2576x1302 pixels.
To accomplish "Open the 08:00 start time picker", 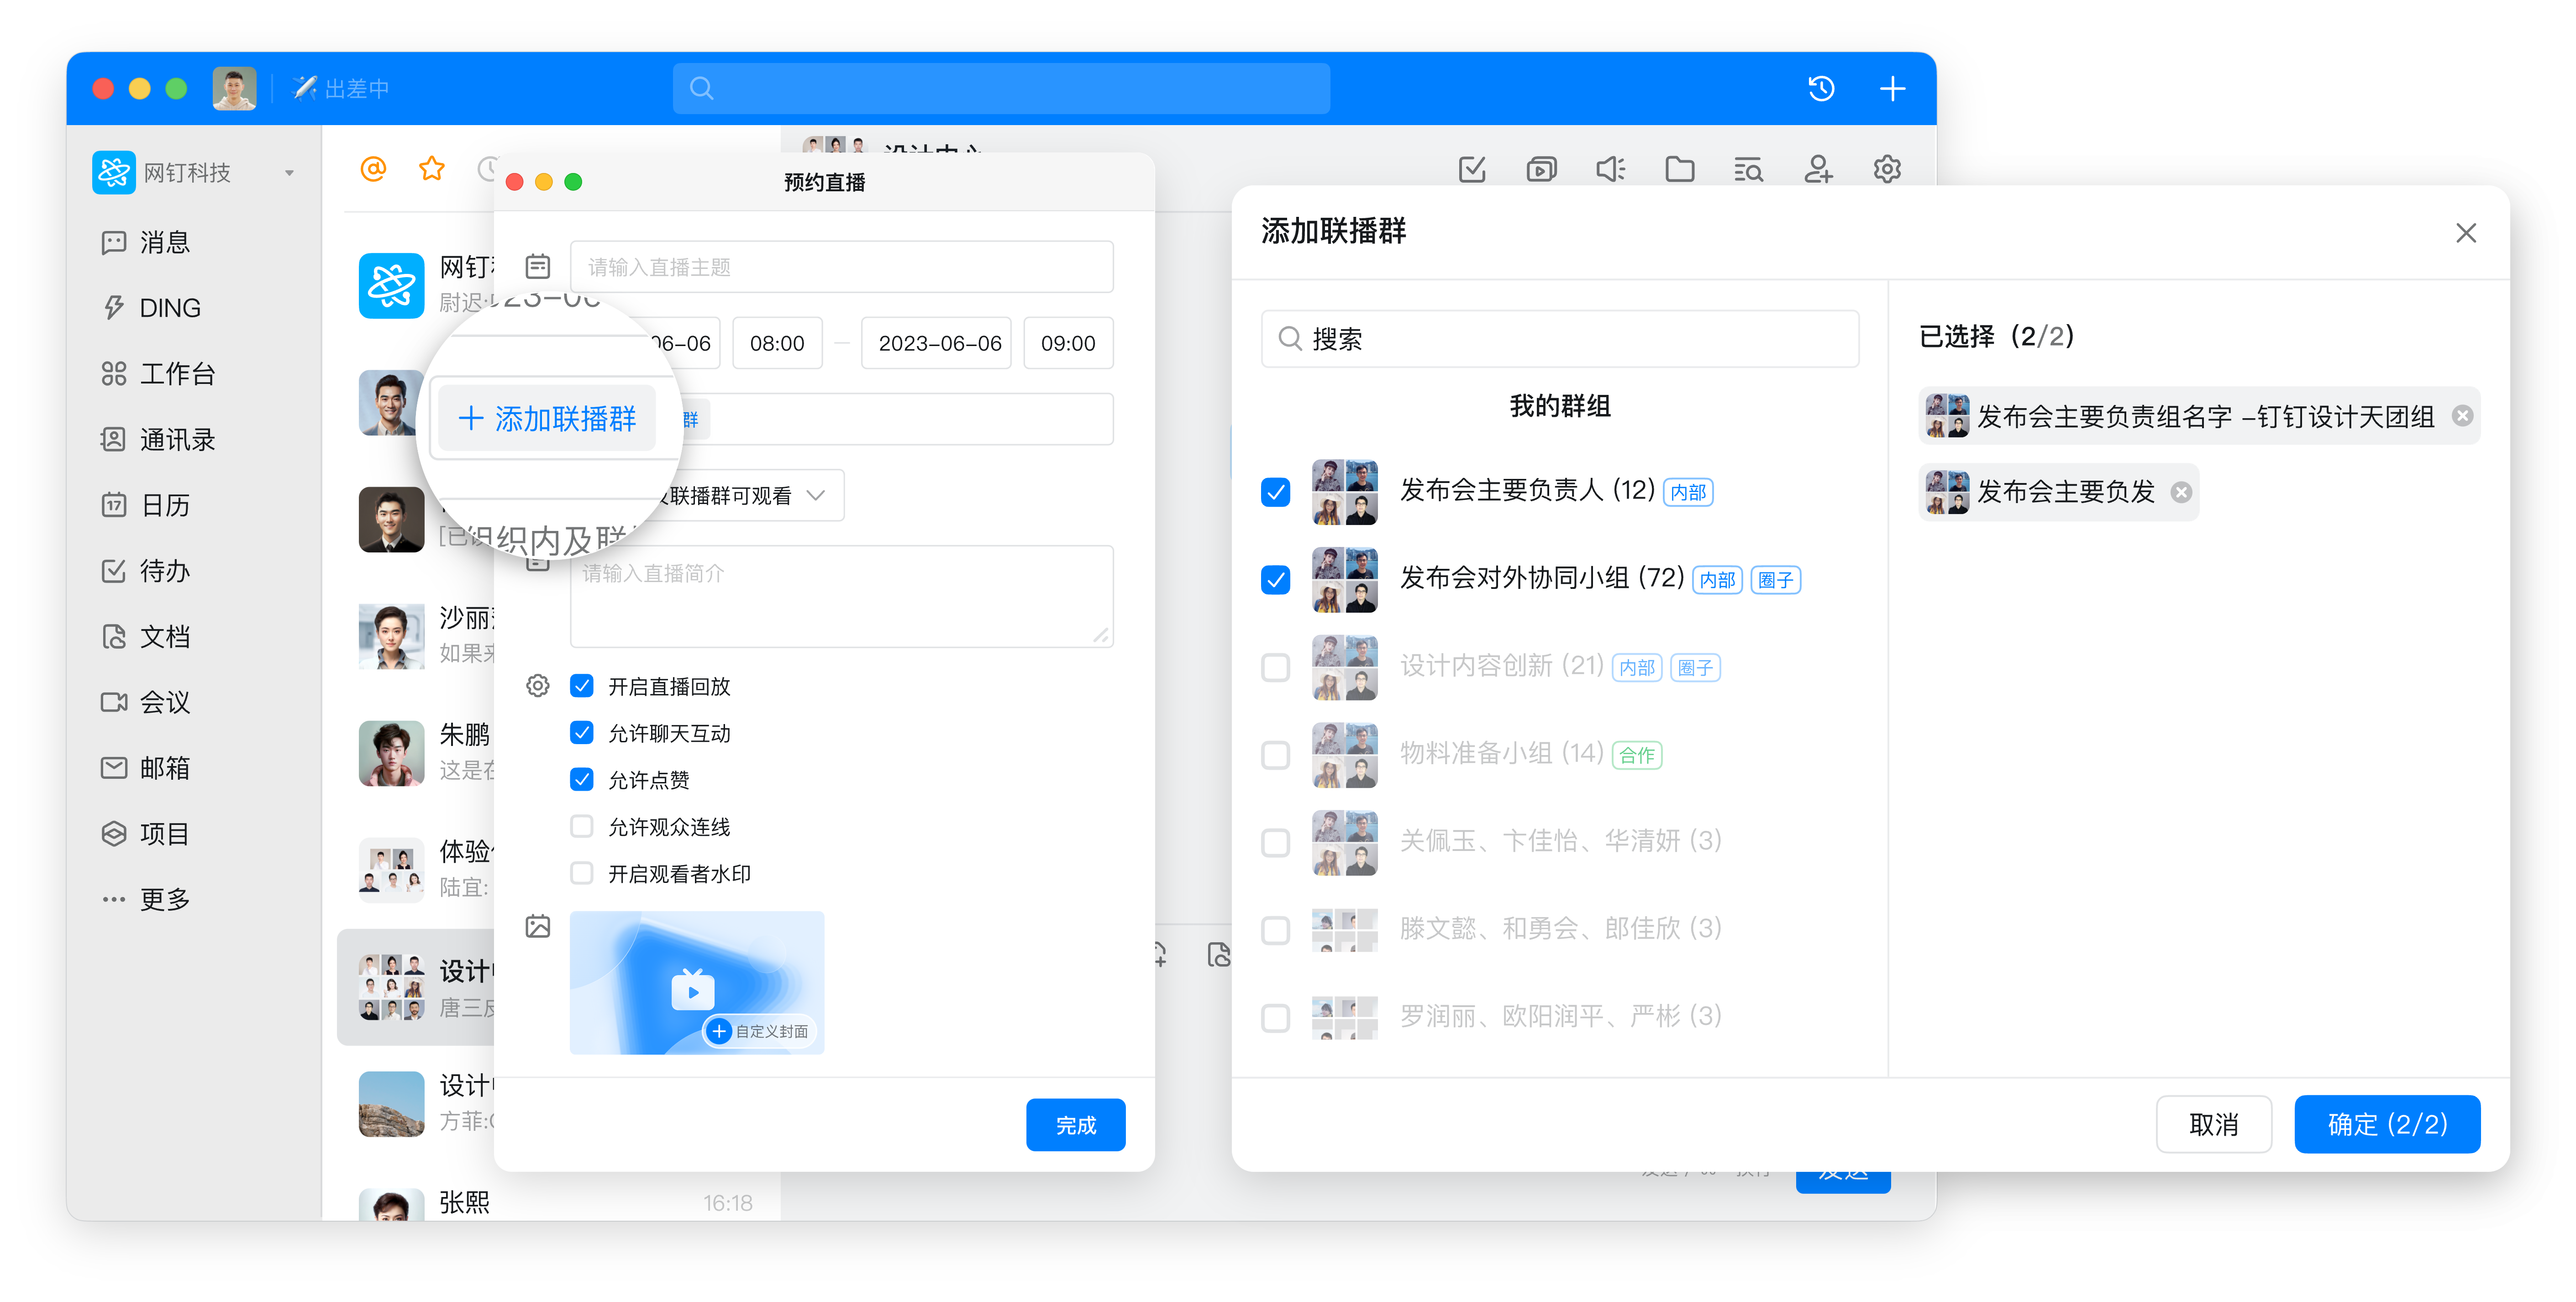I will click(777, 343).
